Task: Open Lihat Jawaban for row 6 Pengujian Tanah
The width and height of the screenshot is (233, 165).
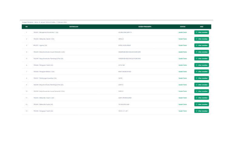Action: coord(201,65)
